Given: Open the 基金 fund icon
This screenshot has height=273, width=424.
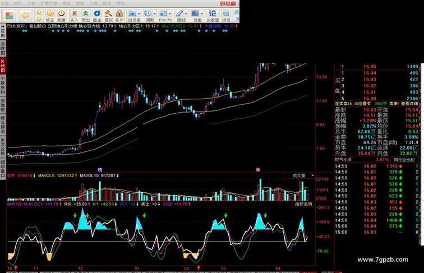Looking at the screenshot, I should tap(97, 16).
